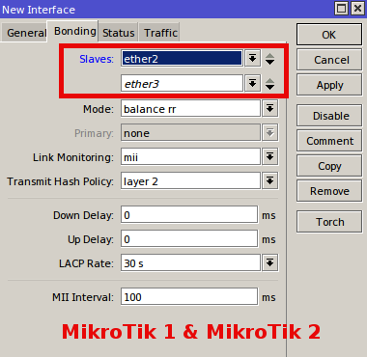Click the OK button

[x=329, y=35]
